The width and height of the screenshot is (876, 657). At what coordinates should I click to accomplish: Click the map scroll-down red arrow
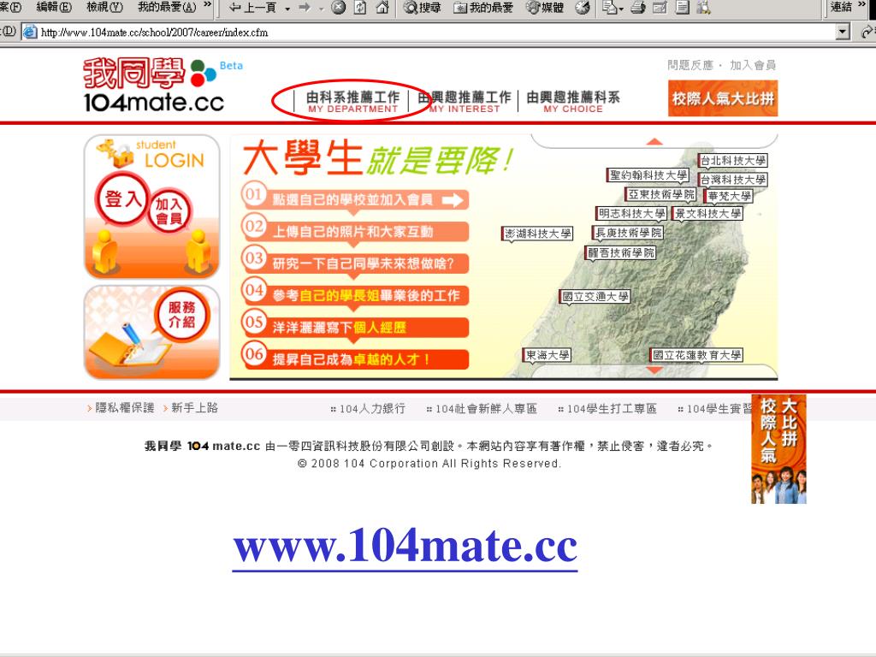tap(654, 370)
